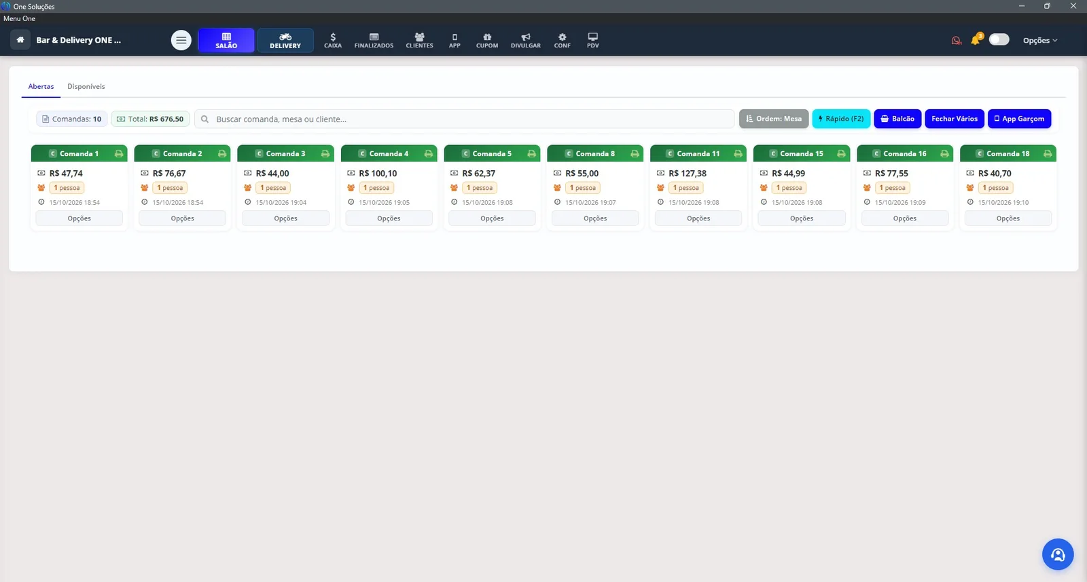1087x582 pixels.
Task: Click the red support chat icon
Action: [957, 40]
